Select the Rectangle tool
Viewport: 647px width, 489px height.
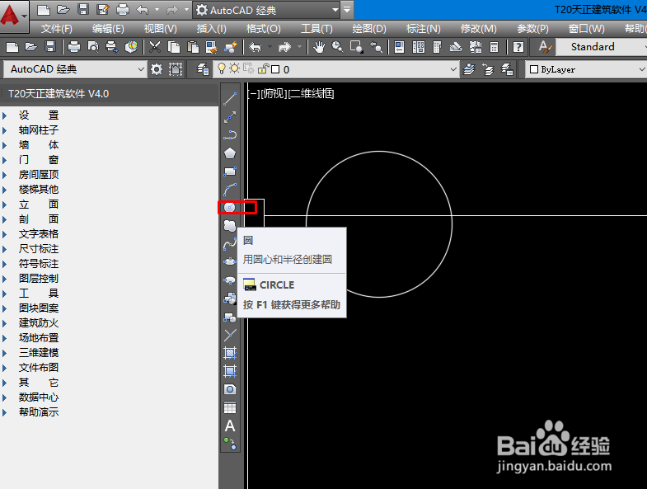[230, 172]
